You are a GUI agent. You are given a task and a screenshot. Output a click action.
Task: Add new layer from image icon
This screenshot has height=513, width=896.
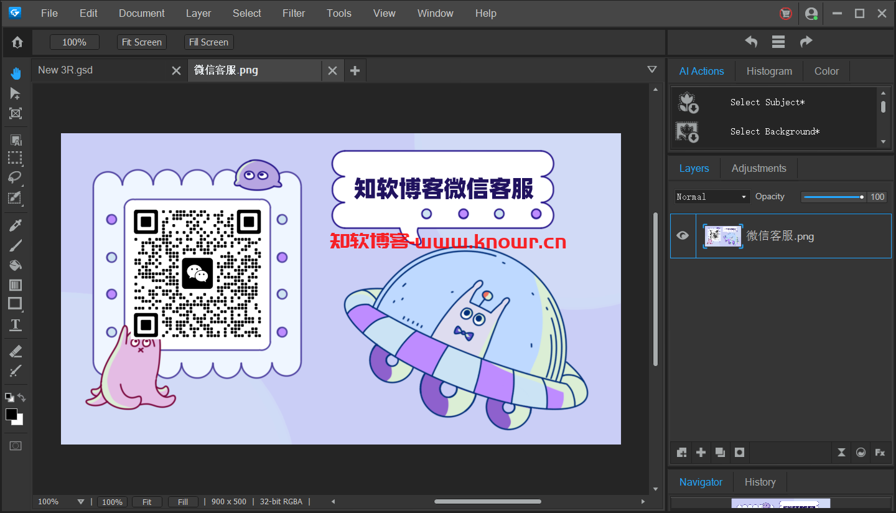(682, 453)
